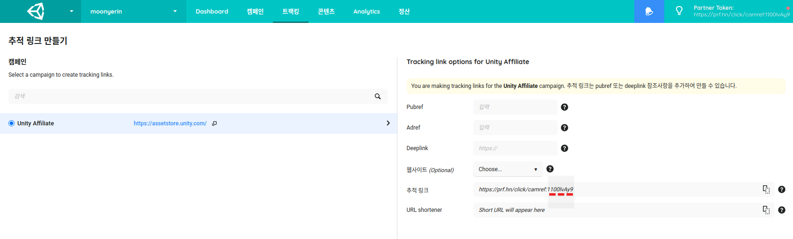Click the external-link icon beside the assetstore URL
Image resolution: width=793 pixels, height=239 pixels.
click(x=214, y=123)
